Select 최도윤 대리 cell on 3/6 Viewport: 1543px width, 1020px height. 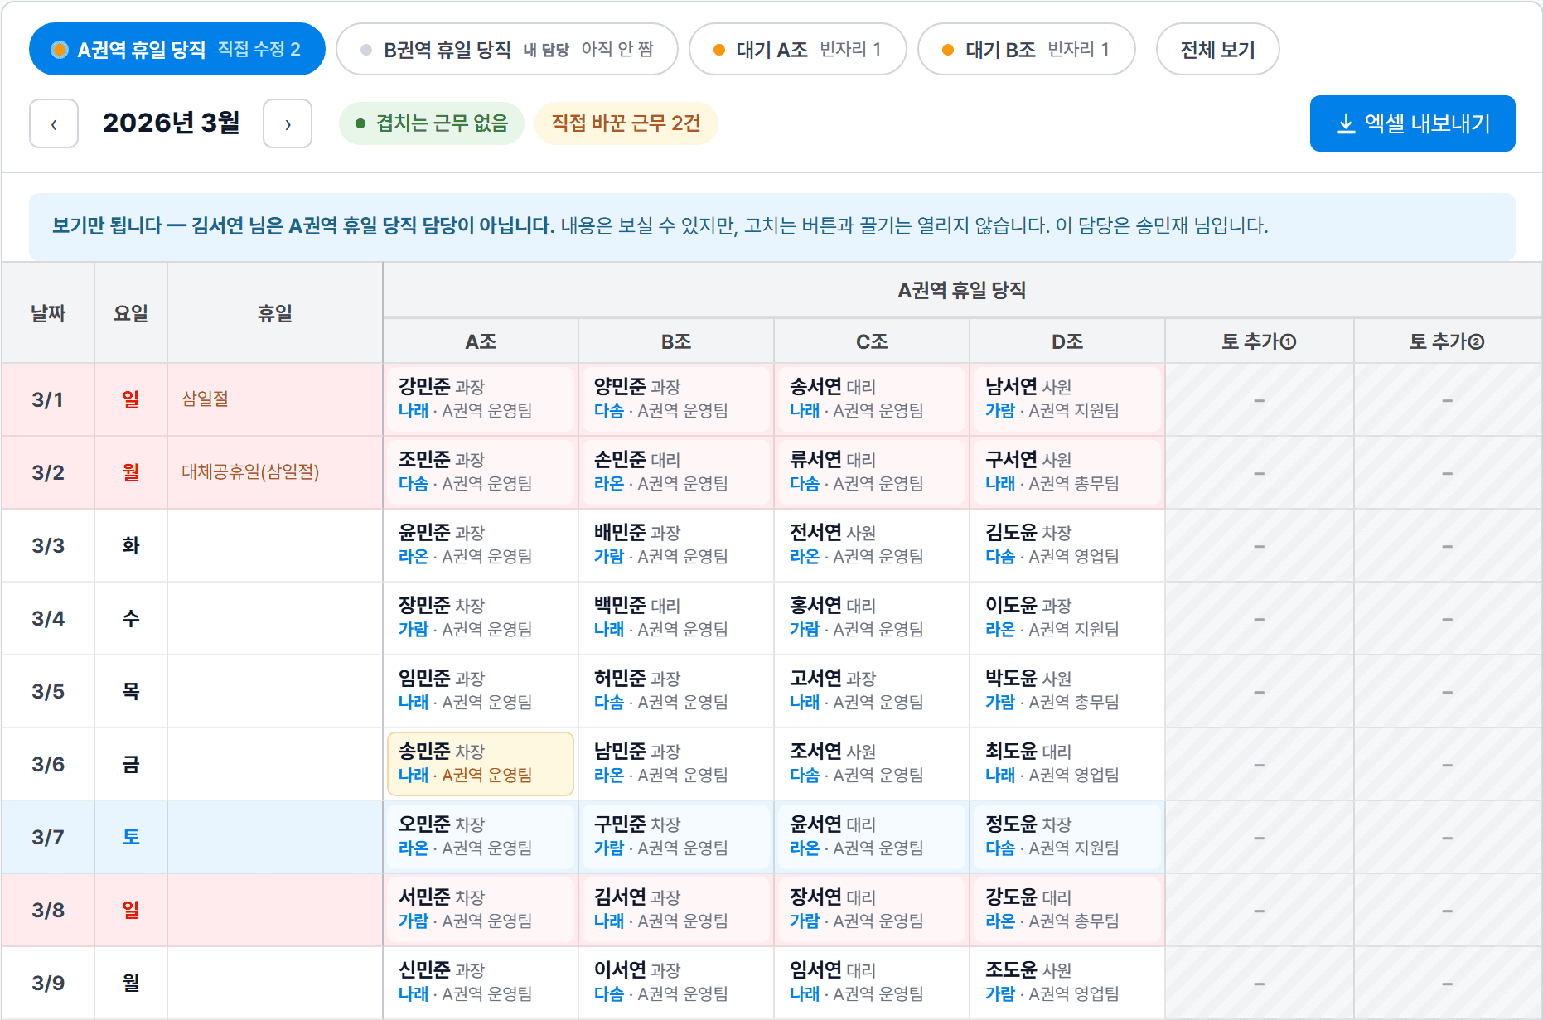(1067, 763)
